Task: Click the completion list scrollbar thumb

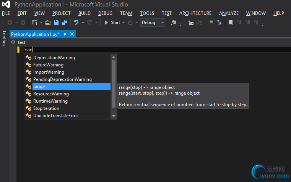Action: 114,84
